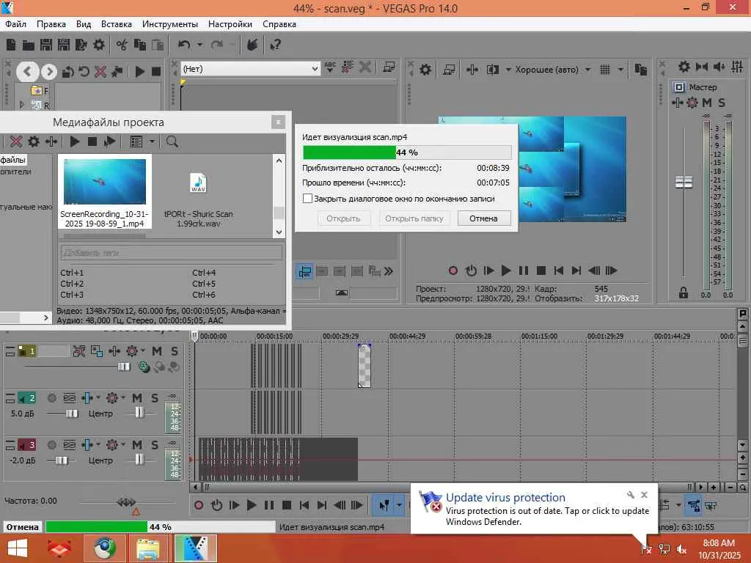Create a new project from main toolbar
The width and height of the screenshot is (751, 563).
pyautogui.click(x=11, y=45)
